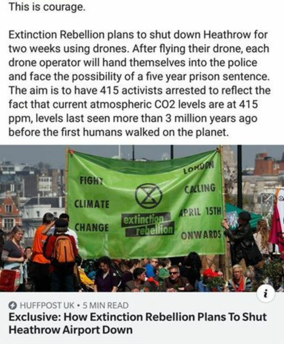Image resolution: width=284 pixels, height=344 pixels.
Task: Click the orange backpack in the photo
Action: tap(63, 249)
